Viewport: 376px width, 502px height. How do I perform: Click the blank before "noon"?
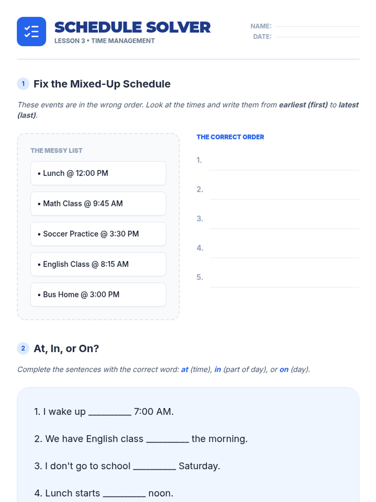(124, 494)
